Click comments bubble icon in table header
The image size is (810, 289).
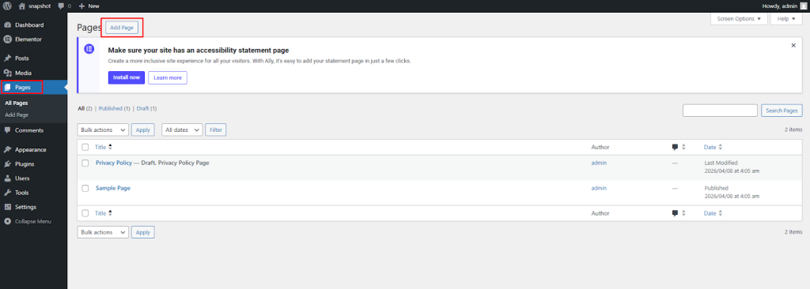point(675,147)
